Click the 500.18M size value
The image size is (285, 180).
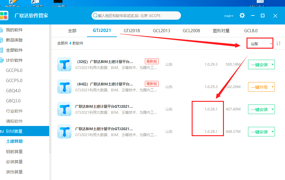pyautogui.click(x=233, y=64)
